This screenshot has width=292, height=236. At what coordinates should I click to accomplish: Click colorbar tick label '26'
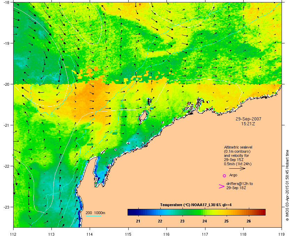click(249, 221)
